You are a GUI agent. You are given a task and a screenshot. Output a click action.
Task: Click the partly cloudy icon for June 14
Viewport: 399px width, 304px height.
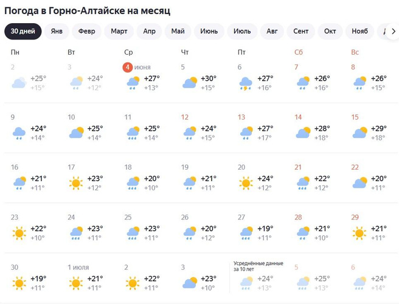tap(304, 133)
